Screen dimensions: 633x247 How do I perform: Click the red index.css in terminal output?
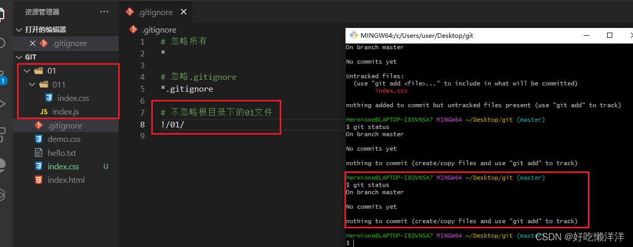click(x=391, y=91)
